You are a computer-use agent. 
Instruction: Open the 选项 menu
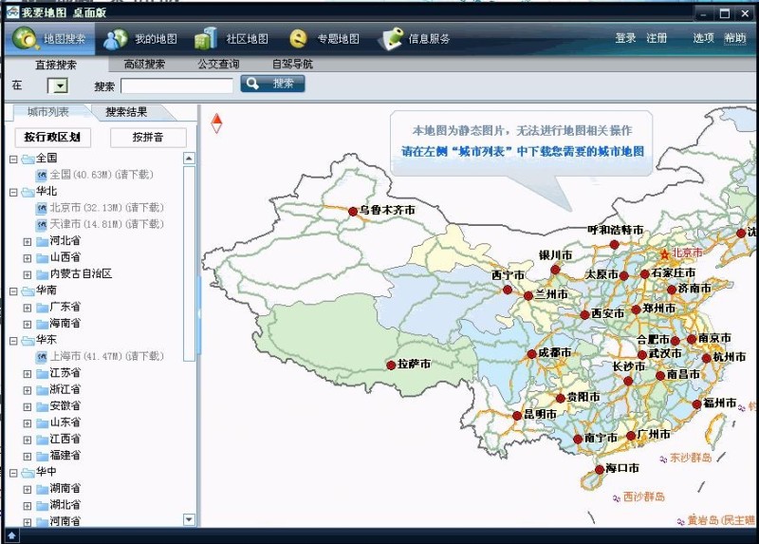tap(703, 38)
